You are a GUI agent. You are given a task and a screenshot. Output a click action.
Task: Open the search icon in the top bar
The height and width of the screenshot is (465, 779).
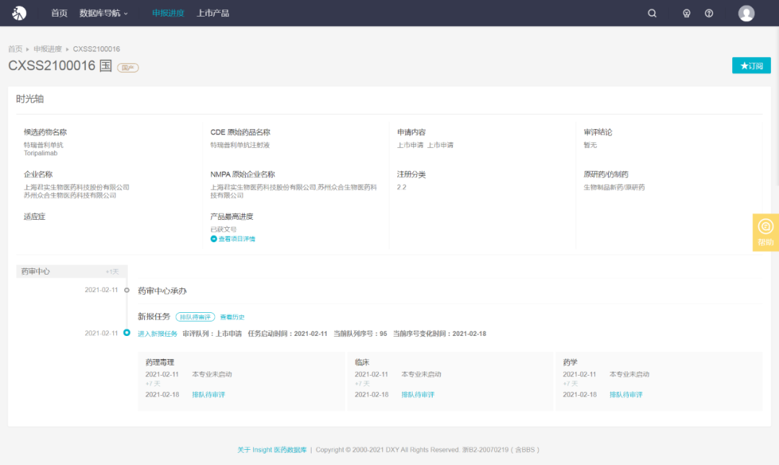[x=652, y=14]
